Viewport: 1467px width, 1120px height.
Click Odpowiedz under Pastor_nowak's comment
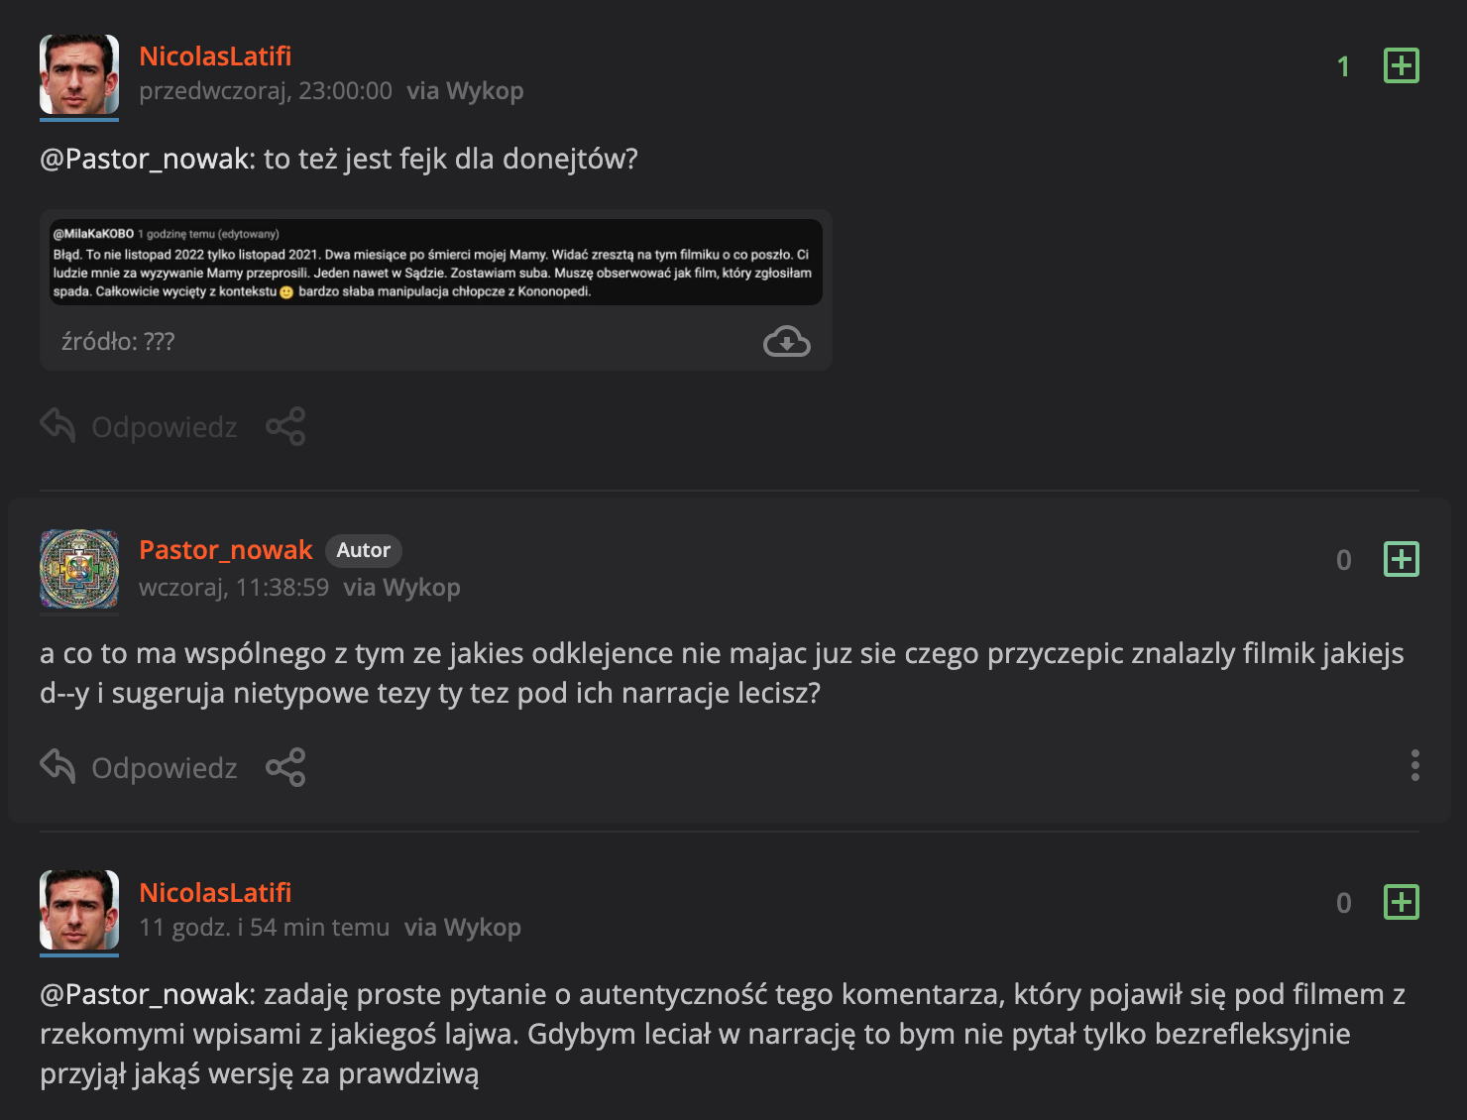[164, 768]
